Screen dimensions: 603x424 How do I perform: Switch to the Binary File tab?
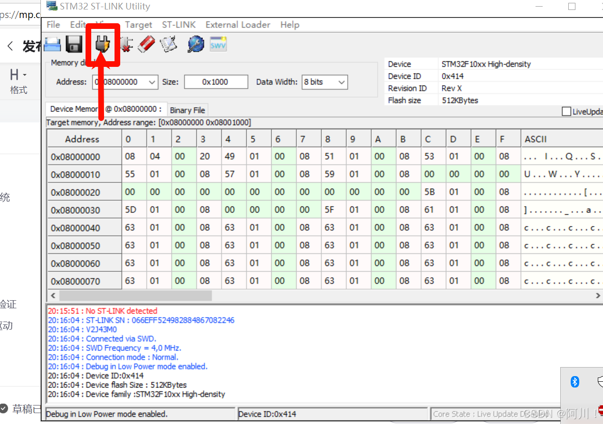[x=187, y=110]
